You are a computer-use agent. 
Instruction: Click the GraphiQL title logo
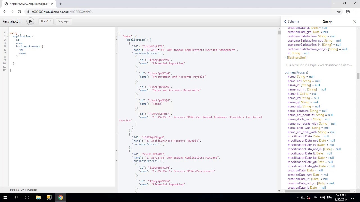pyautogui.click(x=12, y=21)
